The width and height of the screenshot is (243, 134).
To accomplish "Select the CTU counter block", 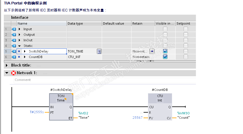I will (160, 107).
